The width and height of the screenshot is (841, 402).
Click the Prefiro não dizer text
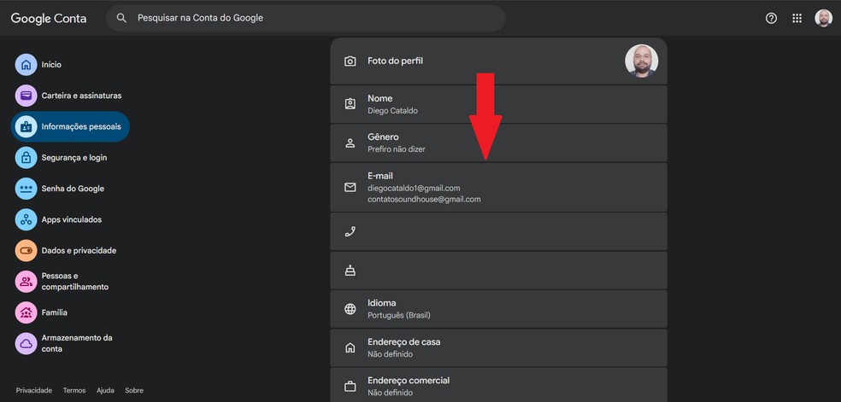click(397, 149)
